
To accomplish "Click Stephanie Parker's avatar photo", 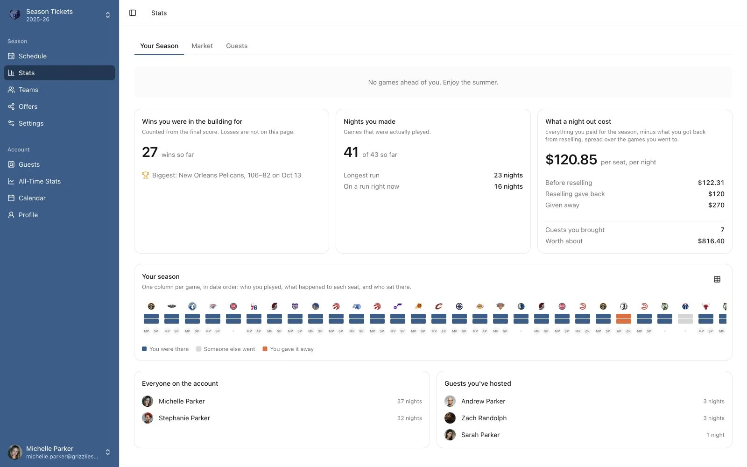I will (x=148, y=418).
